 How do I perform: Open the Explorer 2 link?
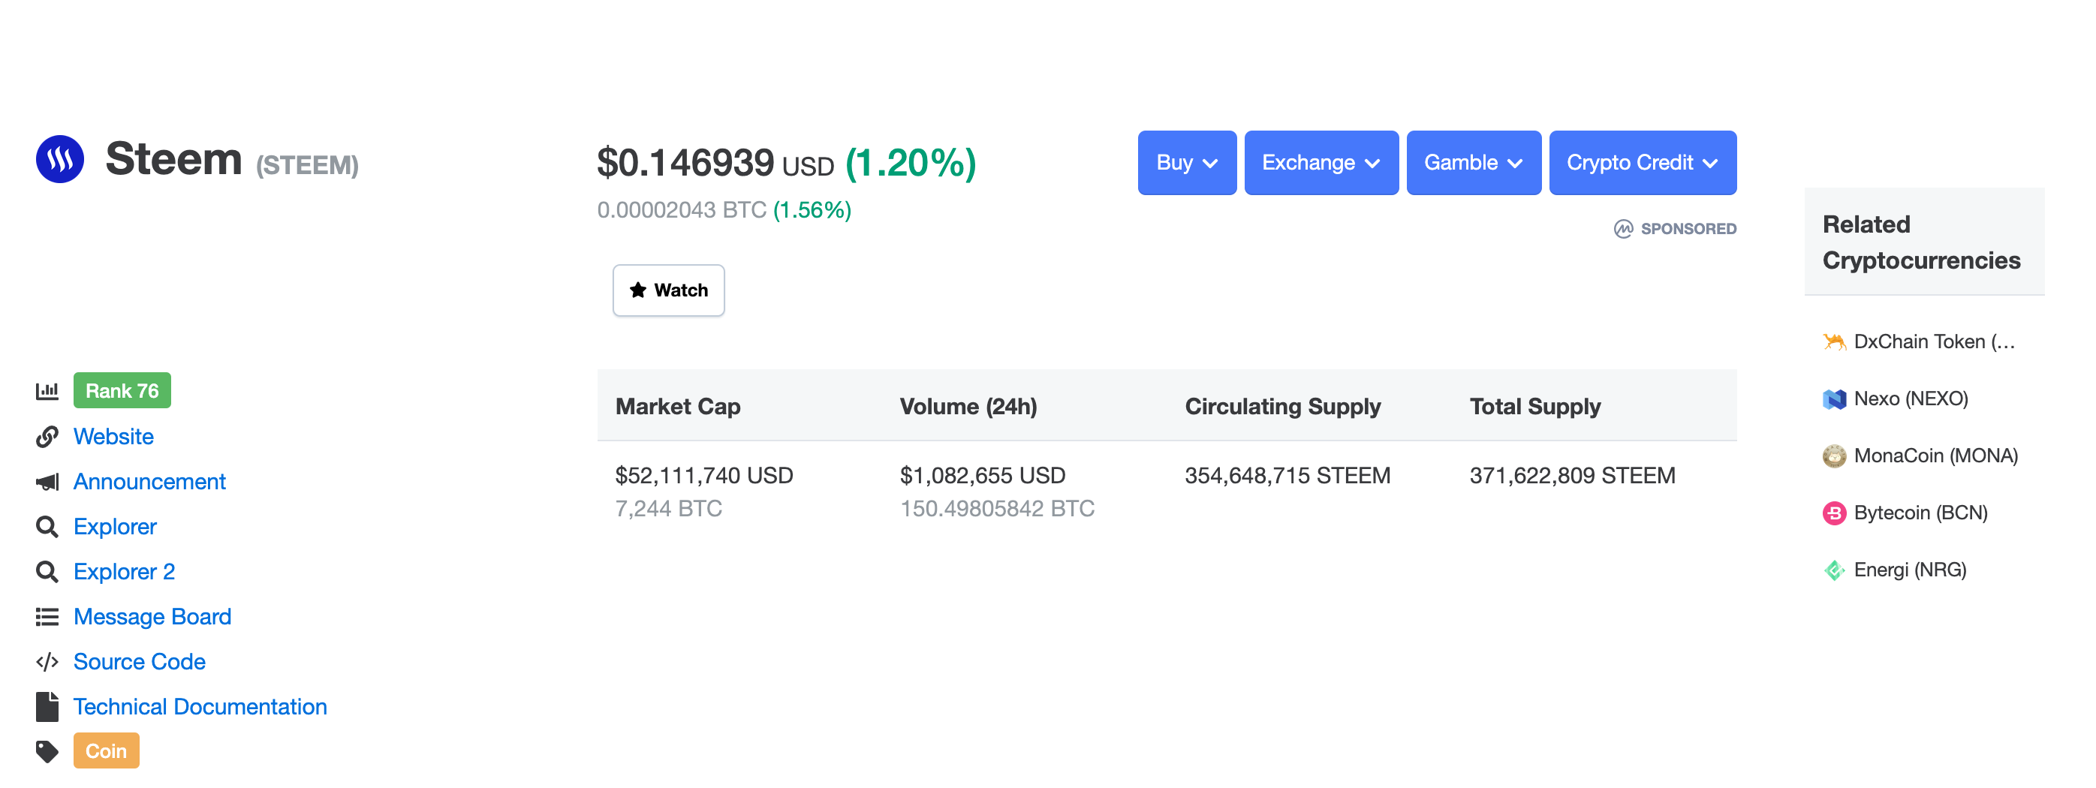(x=124, y=572)
